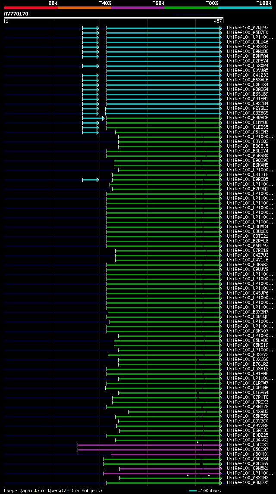Go to UniRef100_Q0E3X4 entry
Viewport: 276px width, 494px height.
coord(248,85)
